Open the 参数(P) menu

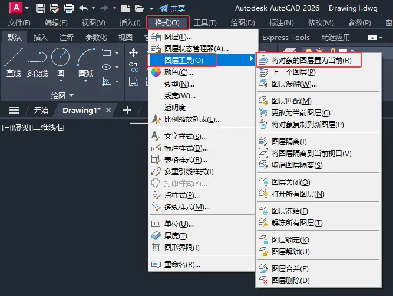[x=359, y=23]
